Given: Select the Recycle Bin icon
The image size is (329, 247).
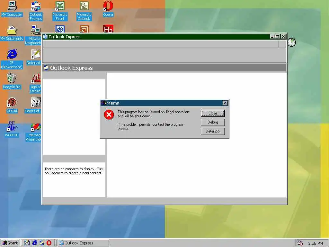Looking at the screenshot, I should click(12, 81).
